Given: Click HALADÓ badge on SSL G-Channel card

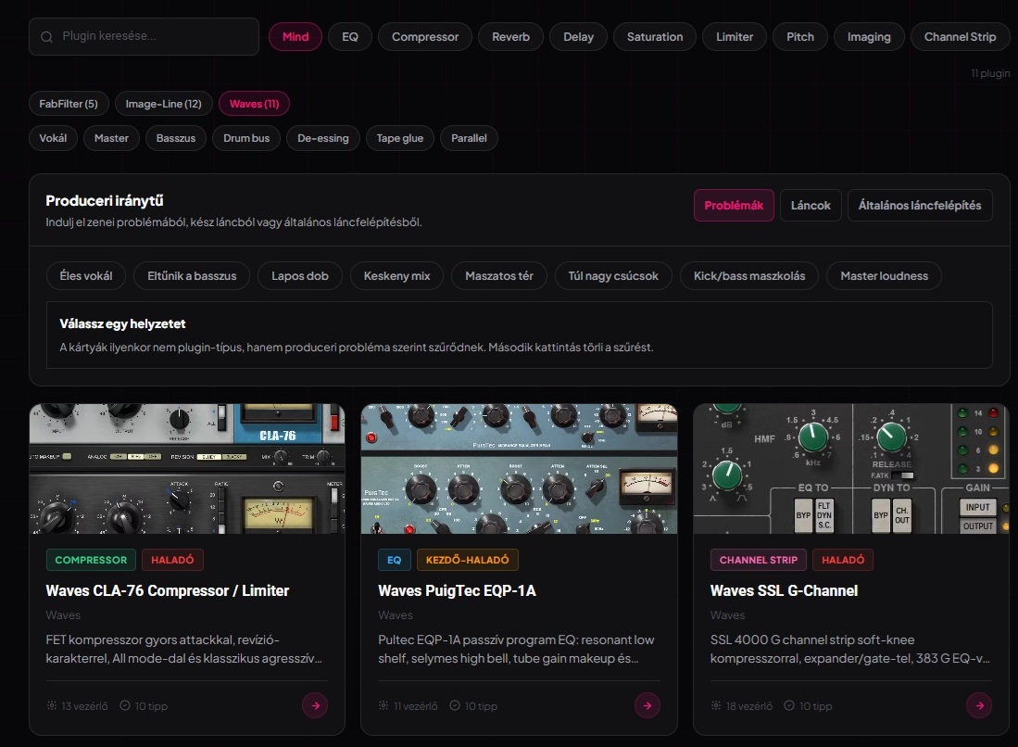Looking at the screenshot, I should (843, 560).
